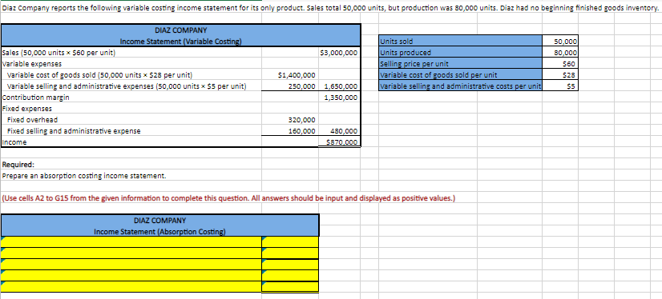Viewport: 662px width, 299px height.
Task: Select the 50,000 units sold value
Action: 560,42
